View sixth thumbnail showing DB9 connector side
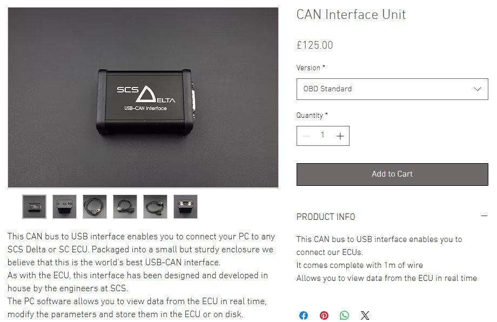The height and width of the screenshot is (322, 497). pyautogui.click(x=185, y=206)
